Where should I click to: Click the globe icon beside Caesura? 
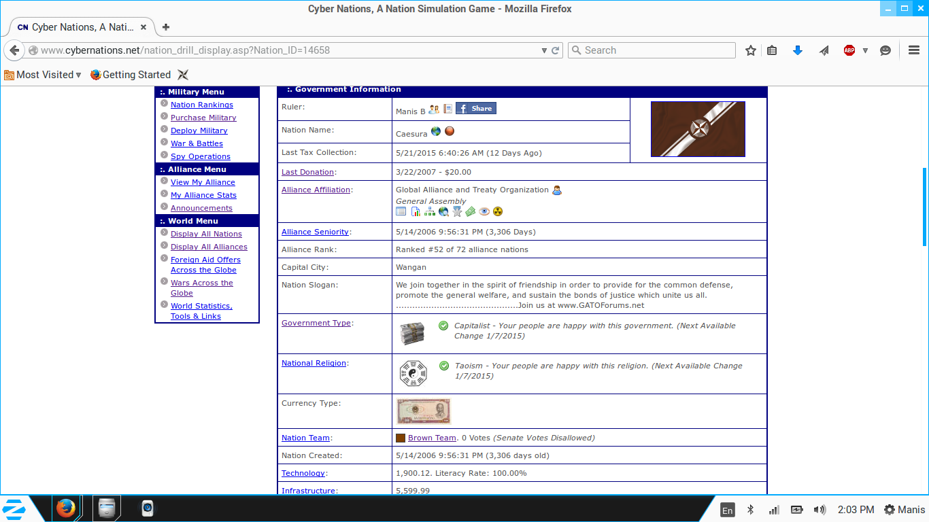(436, 131)
